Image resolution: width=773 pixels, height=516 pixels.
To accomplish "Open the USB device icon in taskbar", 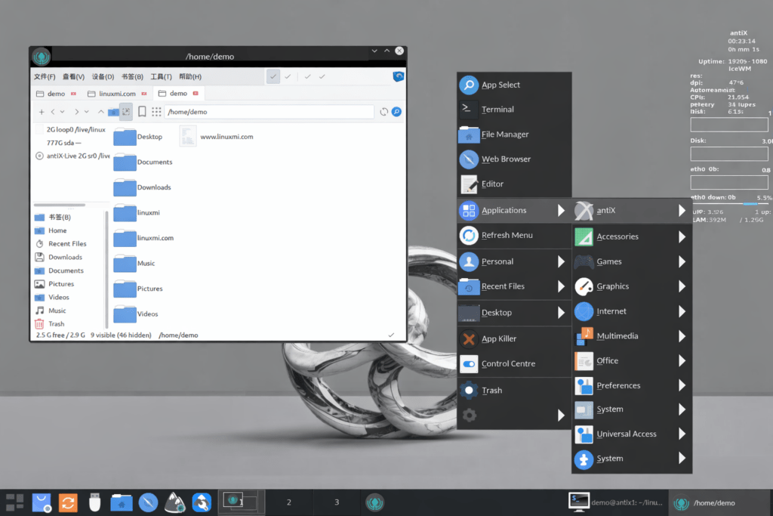I will [x=94, y=502].
